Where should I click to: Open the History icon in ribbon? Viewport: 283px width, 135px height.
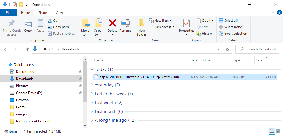pos(199,34)
